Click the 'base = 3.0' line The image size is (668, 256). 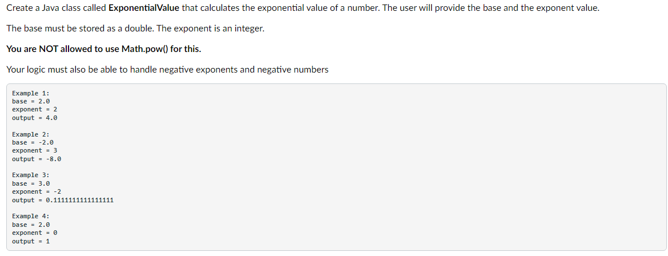click(x=31, y=183)
